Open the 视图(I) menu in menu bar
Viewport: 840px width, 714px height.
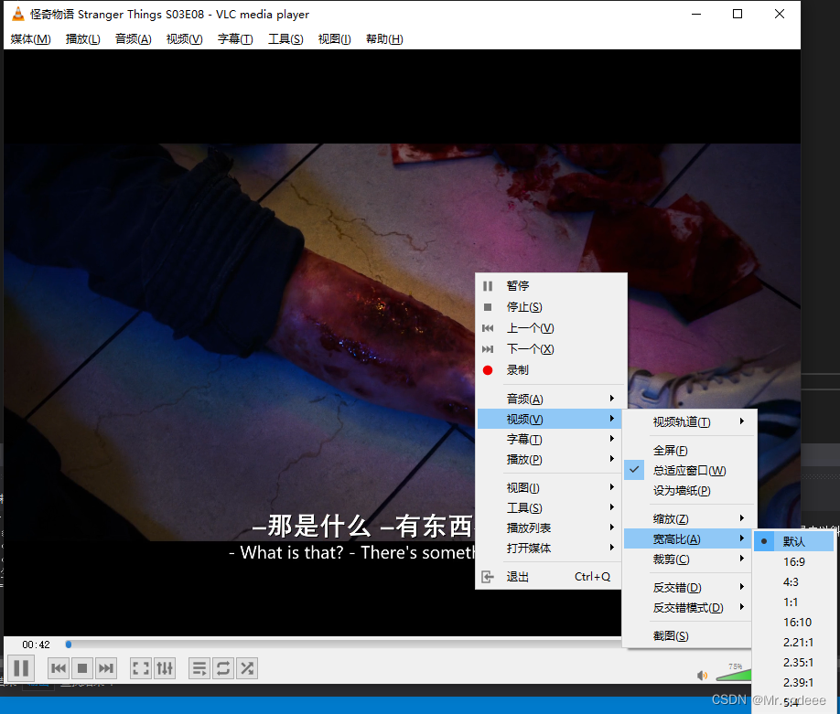[x=334, y=39]
